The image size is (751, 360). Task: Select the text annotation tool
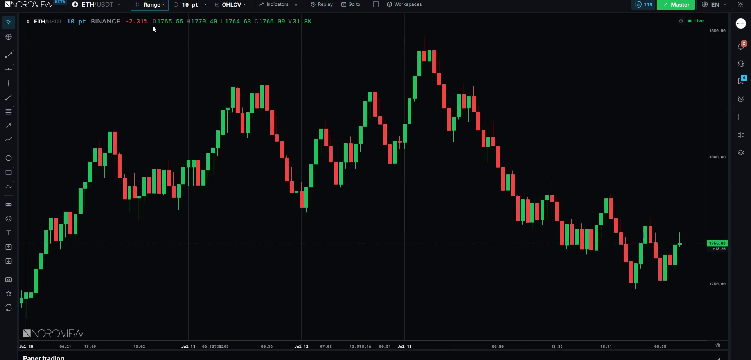click(9, 233)
